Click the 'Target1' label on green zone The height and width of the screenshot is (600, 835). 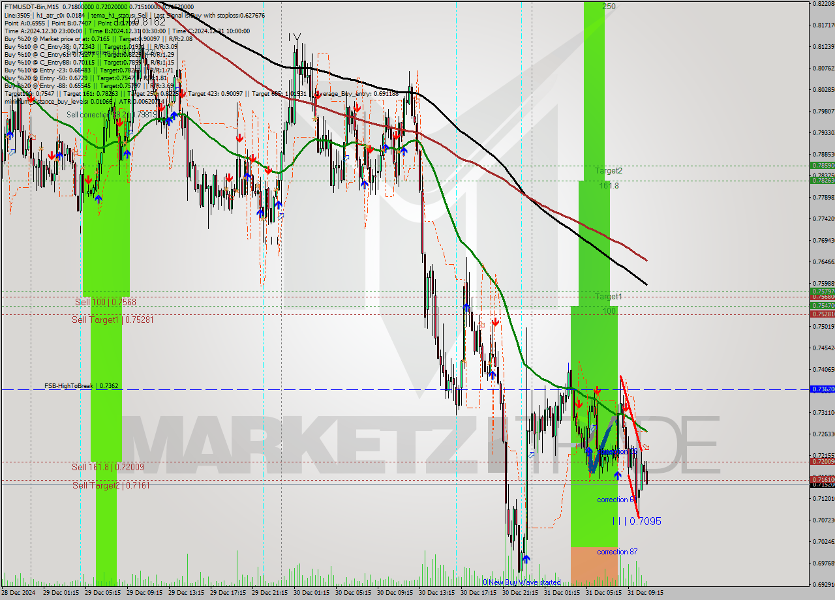point(608,297)
